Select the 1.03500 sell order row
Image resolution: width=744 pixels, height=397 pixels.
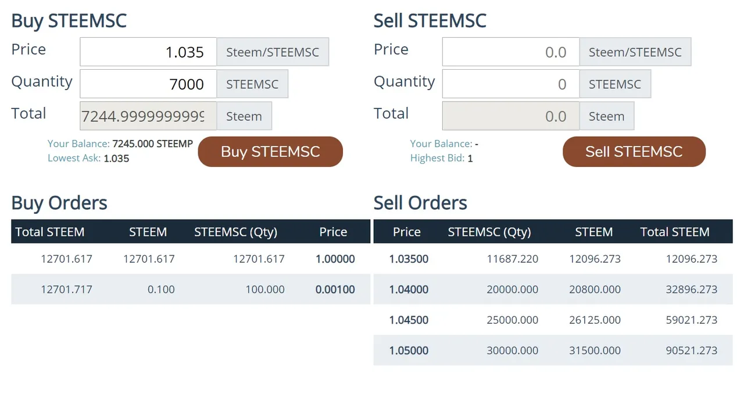[552, 259]
